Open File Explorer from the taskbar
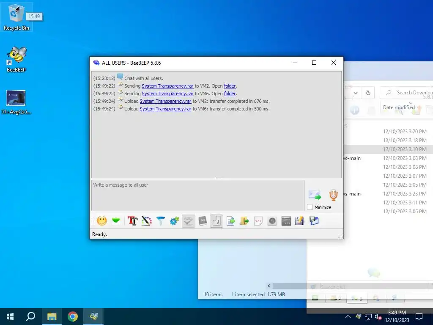 [x=52, y=317]
